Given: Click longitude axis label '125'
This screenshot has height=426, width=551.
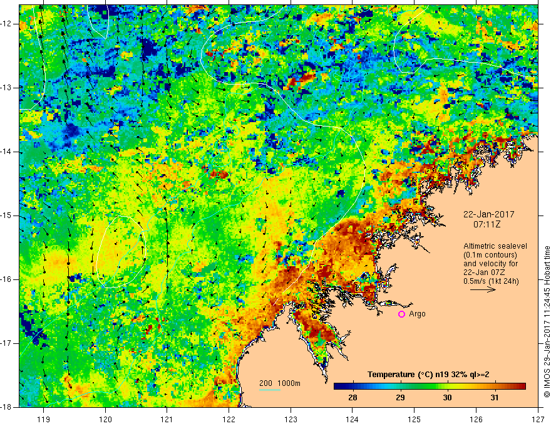Looking at the screenshot, I should [x=415, y=419].
